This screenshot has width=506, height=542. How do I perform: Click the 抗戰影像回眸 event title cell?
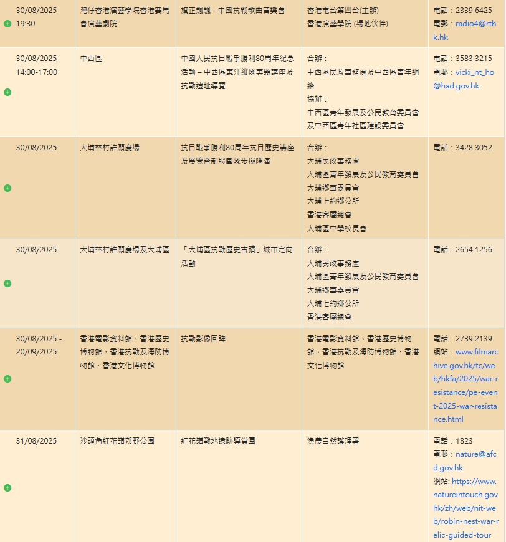click(x=203, y=339)
